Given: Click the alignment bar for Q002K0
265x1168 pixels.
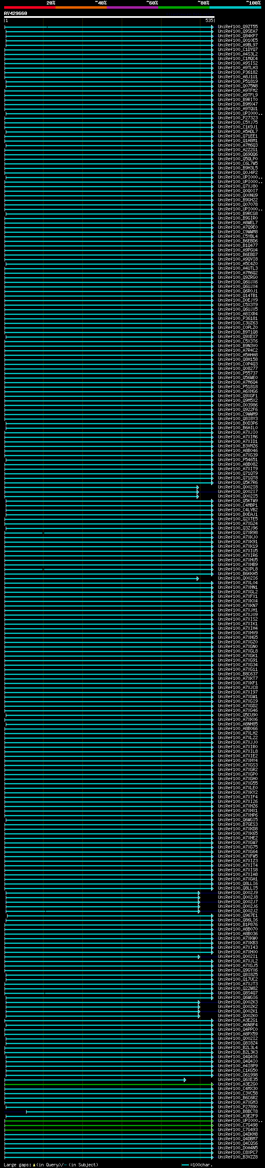Looking at the screenshot, I should click(x=102, y=1016).
